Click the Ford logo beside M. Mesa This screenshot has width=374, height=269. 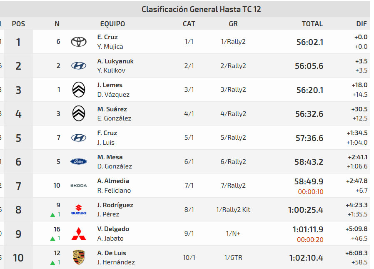tap(79, 161)
